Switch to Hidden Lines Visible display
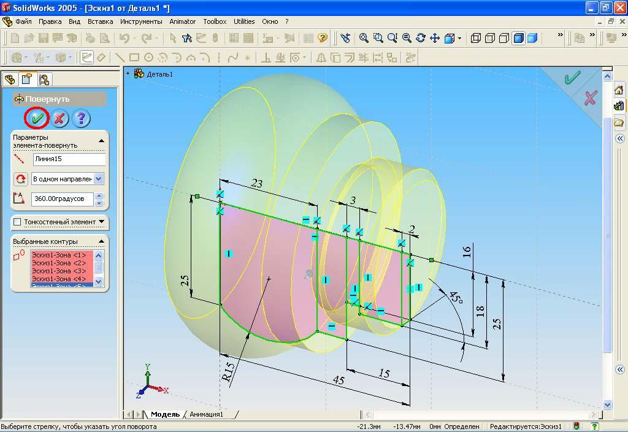The height and width of the screenshot is (432, 628). tap(490, 38)
